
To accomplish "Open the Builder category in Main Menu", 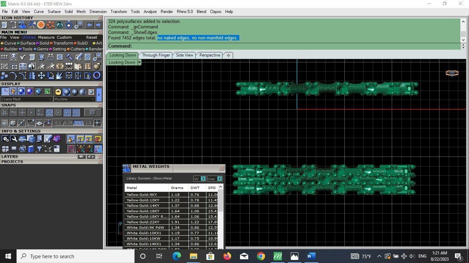I will [x=9, y=49].
